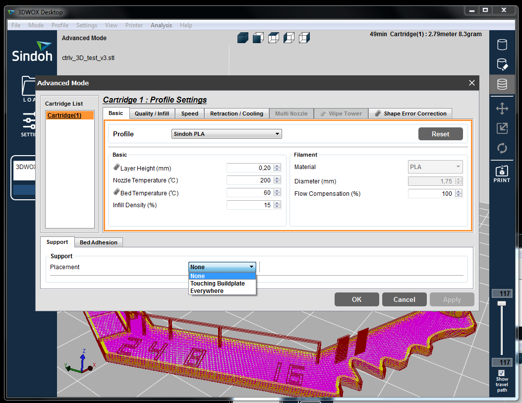
Task: Switch to the Speed tab
Action: [189, 114]
